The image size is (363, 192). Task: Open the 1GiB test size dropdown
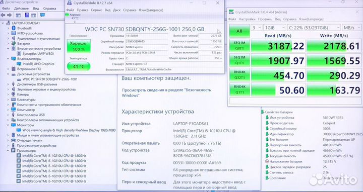[275, 28]
